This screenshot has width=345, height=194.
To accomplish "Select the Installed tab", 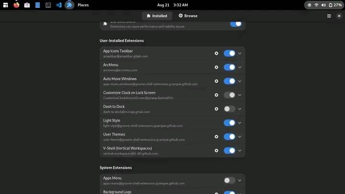I will click(x=157, y=16).
